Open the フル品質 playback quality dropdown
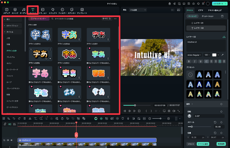Viewport: 230px width, 148px height. [137, 10]
